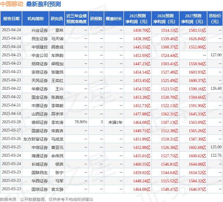The width and height of the screenshot is (223, 202).
Task: Click researcher name 袁文翀
Action: tap(57, 189)
